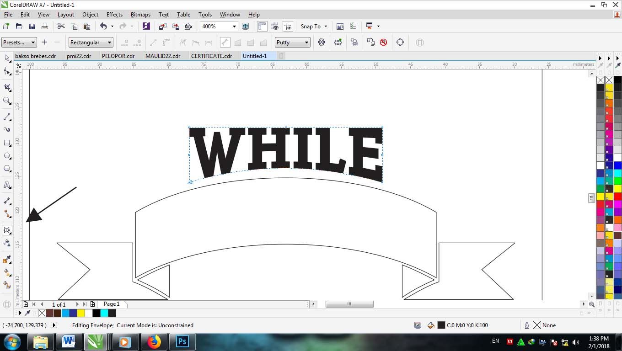Switch to the MAULID22.cdr tab
622x351 pixels.
163,56
